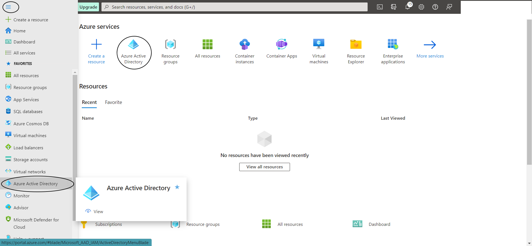Open the Virtual machines tile under Azure services
This screenshot has width=532, height=246.
coord(319,51)
